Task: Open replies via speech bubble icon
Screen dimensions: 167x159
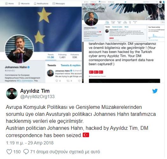Action: (x=26, y=152)
